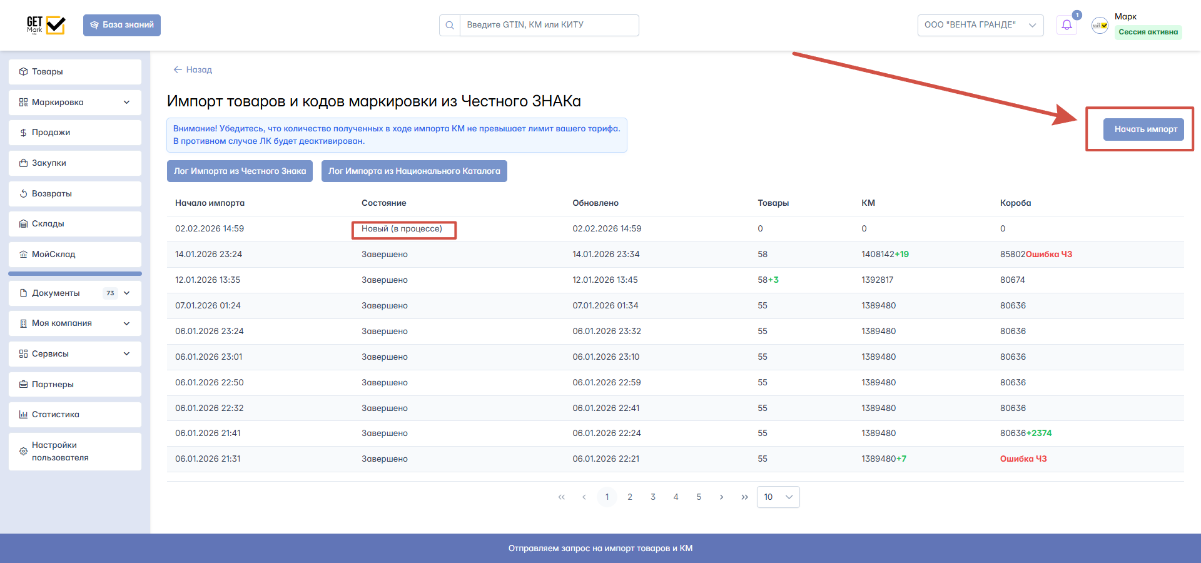Open the rows-per-page 10 dropdown
Screen dimensions: 1201x563
click(778, 497)
